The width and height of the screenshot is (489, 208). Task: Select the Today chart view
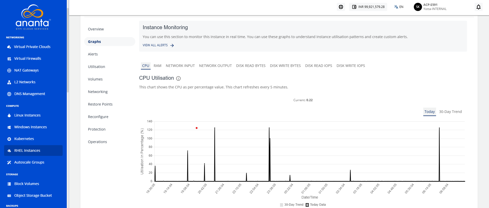click(430, 112)
